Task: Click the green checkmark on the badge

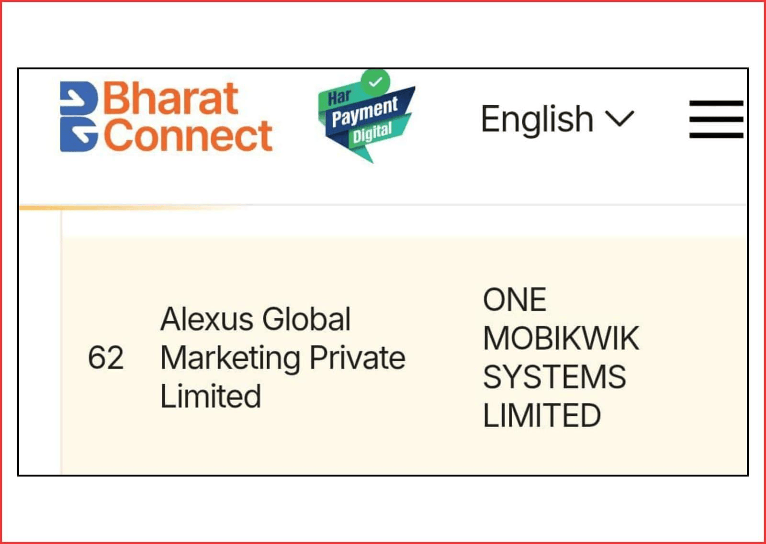Action: 375,81
